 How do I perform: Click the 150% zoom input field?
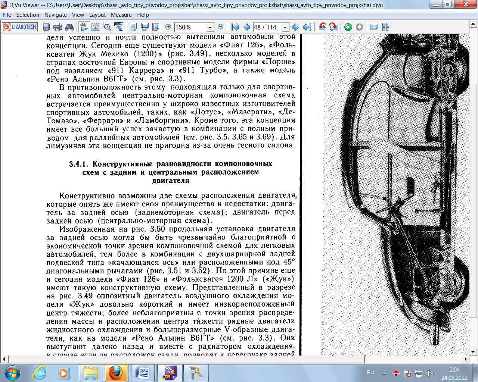[x=190, y=27]
